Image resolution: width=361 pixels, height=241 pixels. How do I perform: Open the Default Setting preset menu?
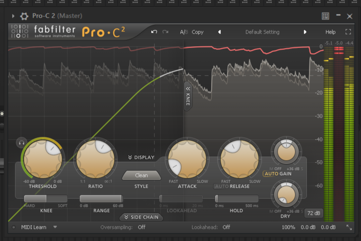click(x=262, y=32)
